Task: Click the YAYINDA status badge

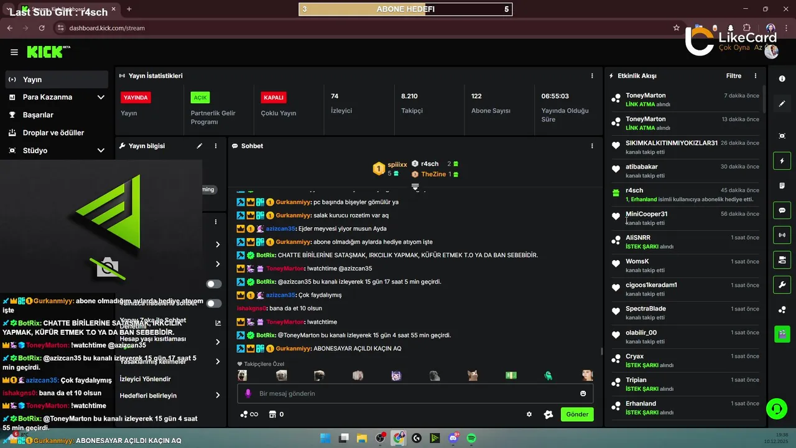Action: [136, 98]
